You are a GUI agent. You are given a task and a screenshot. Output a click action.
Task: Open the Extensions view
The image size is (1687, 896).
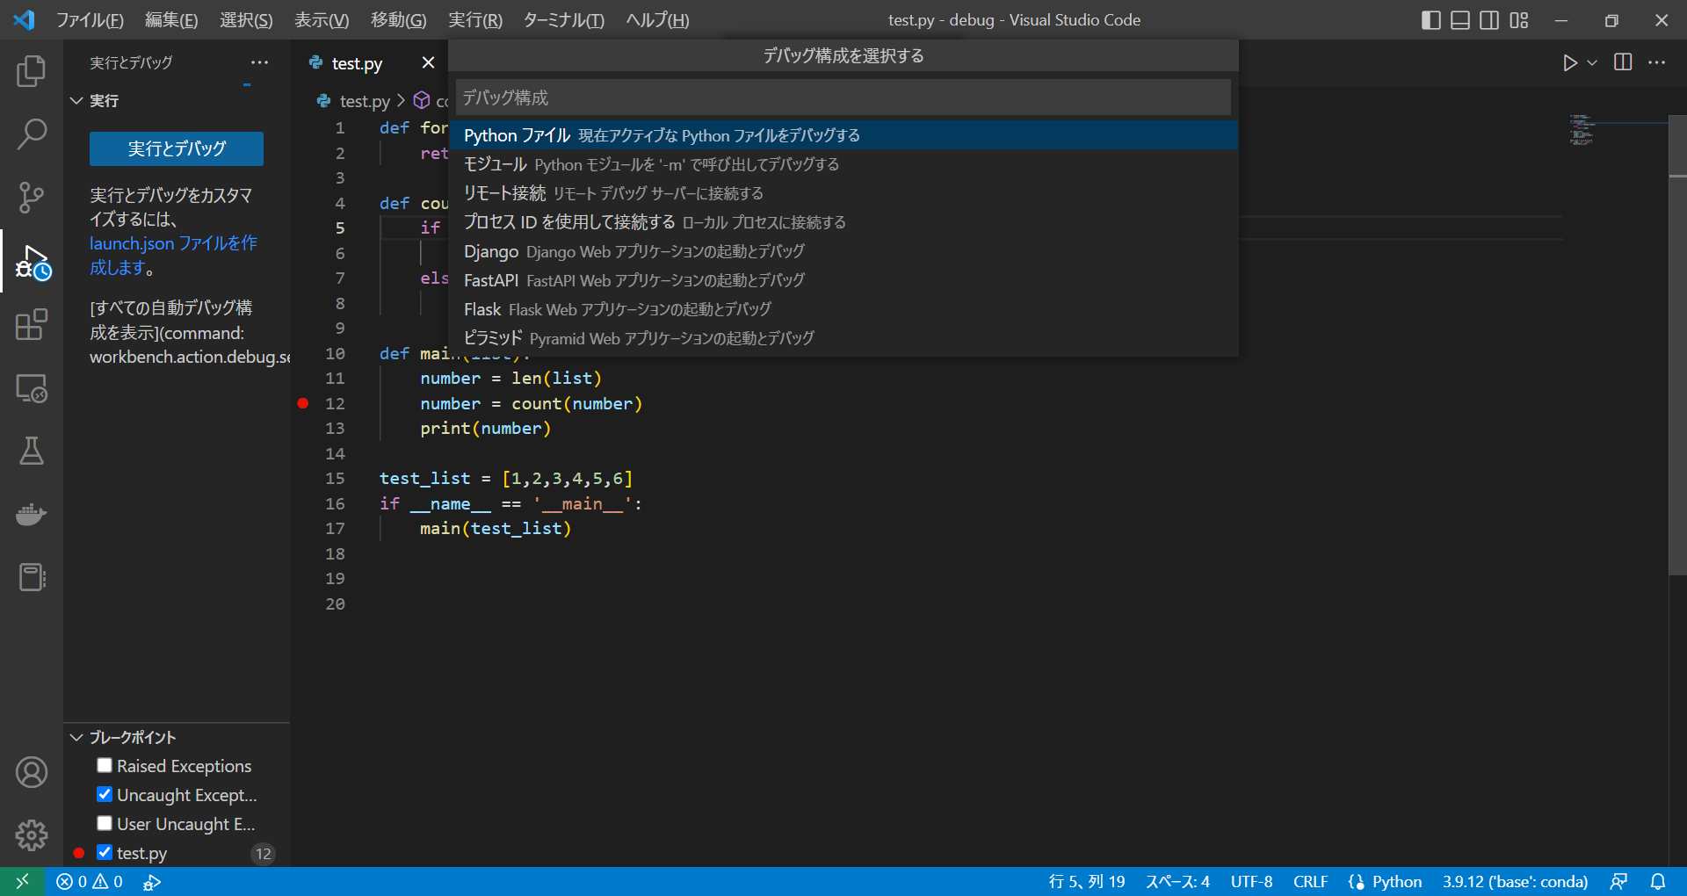point(32,324)
